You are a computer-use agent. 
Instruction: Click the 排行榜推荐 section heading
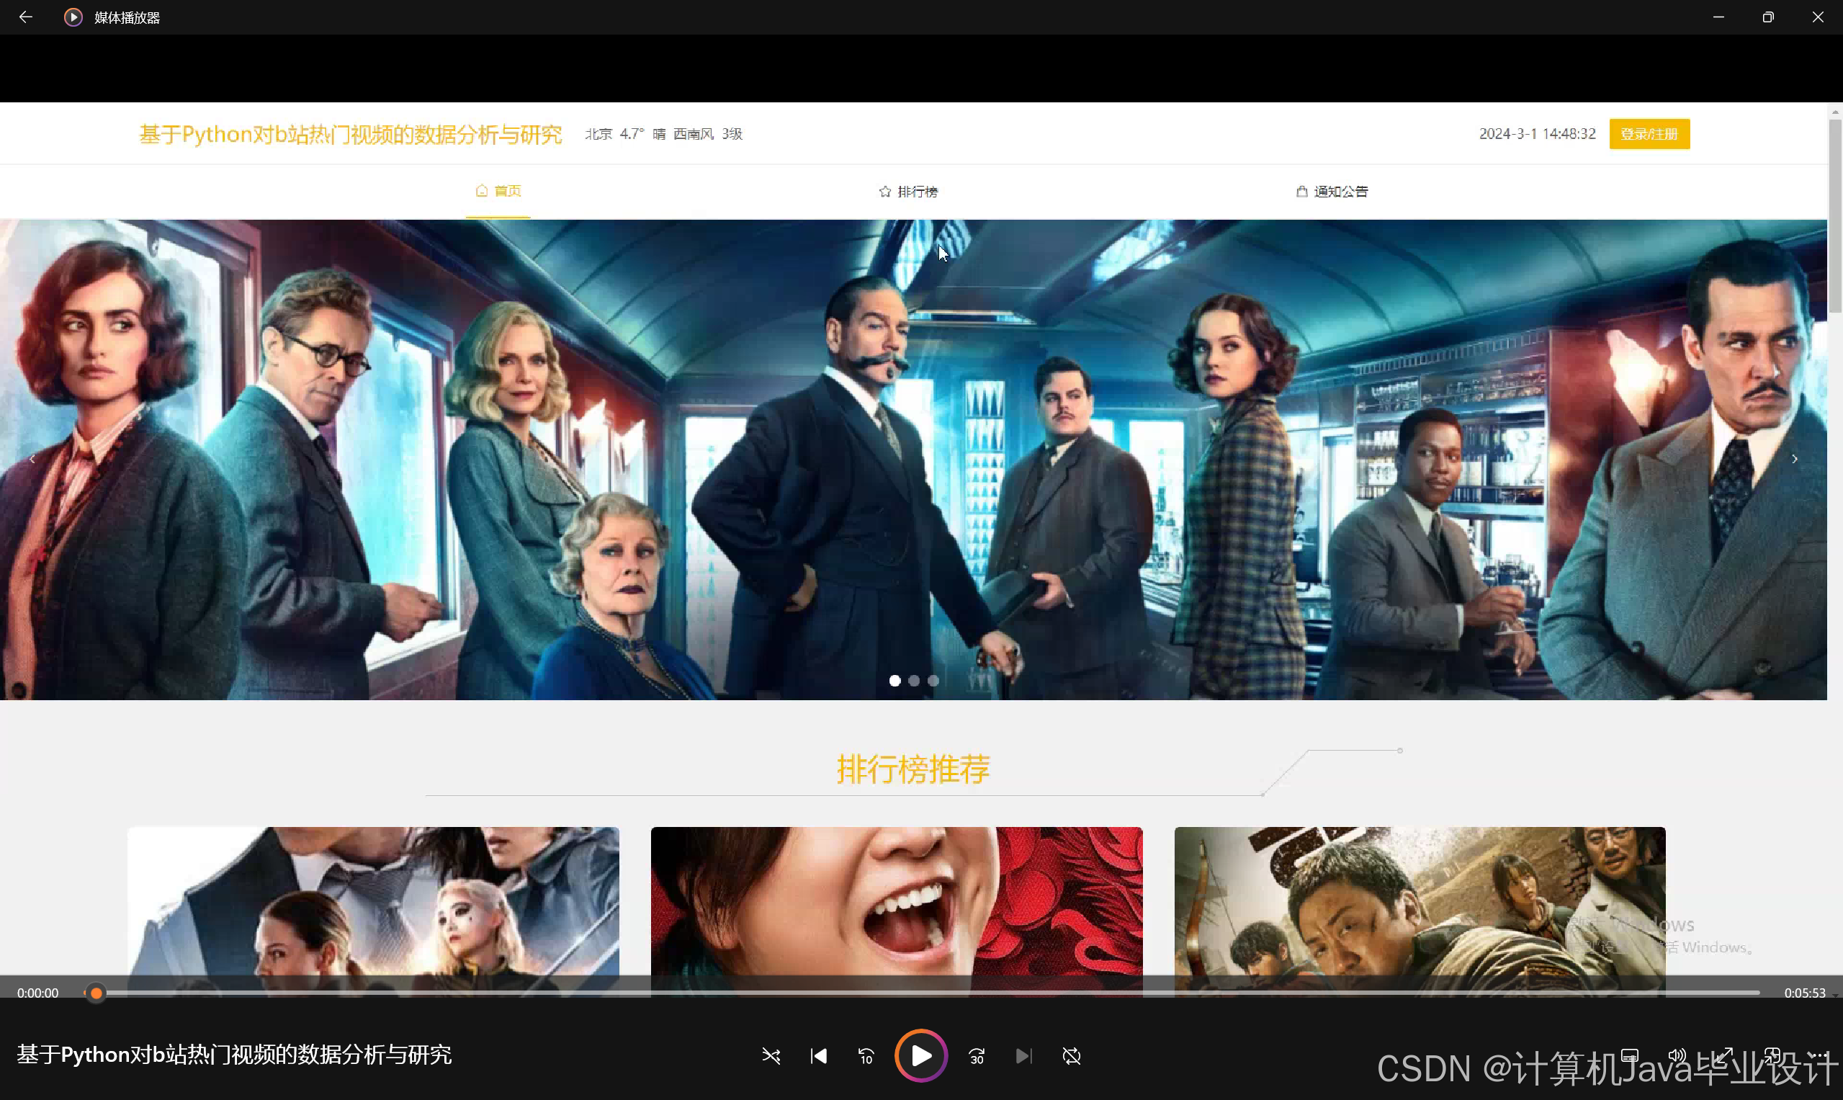tap(913, 769)
